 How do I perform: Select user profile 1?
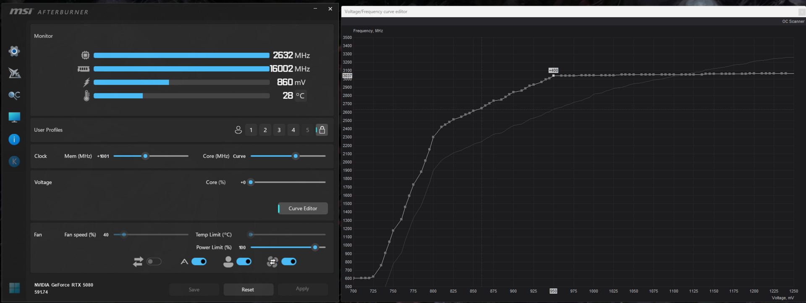251,130
